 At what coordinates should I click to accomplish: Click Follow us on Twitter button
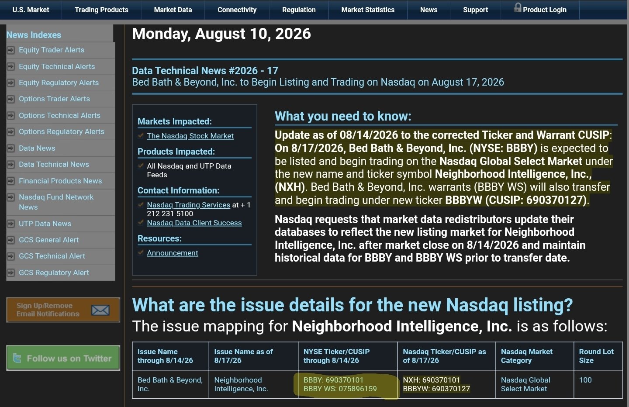63,358
